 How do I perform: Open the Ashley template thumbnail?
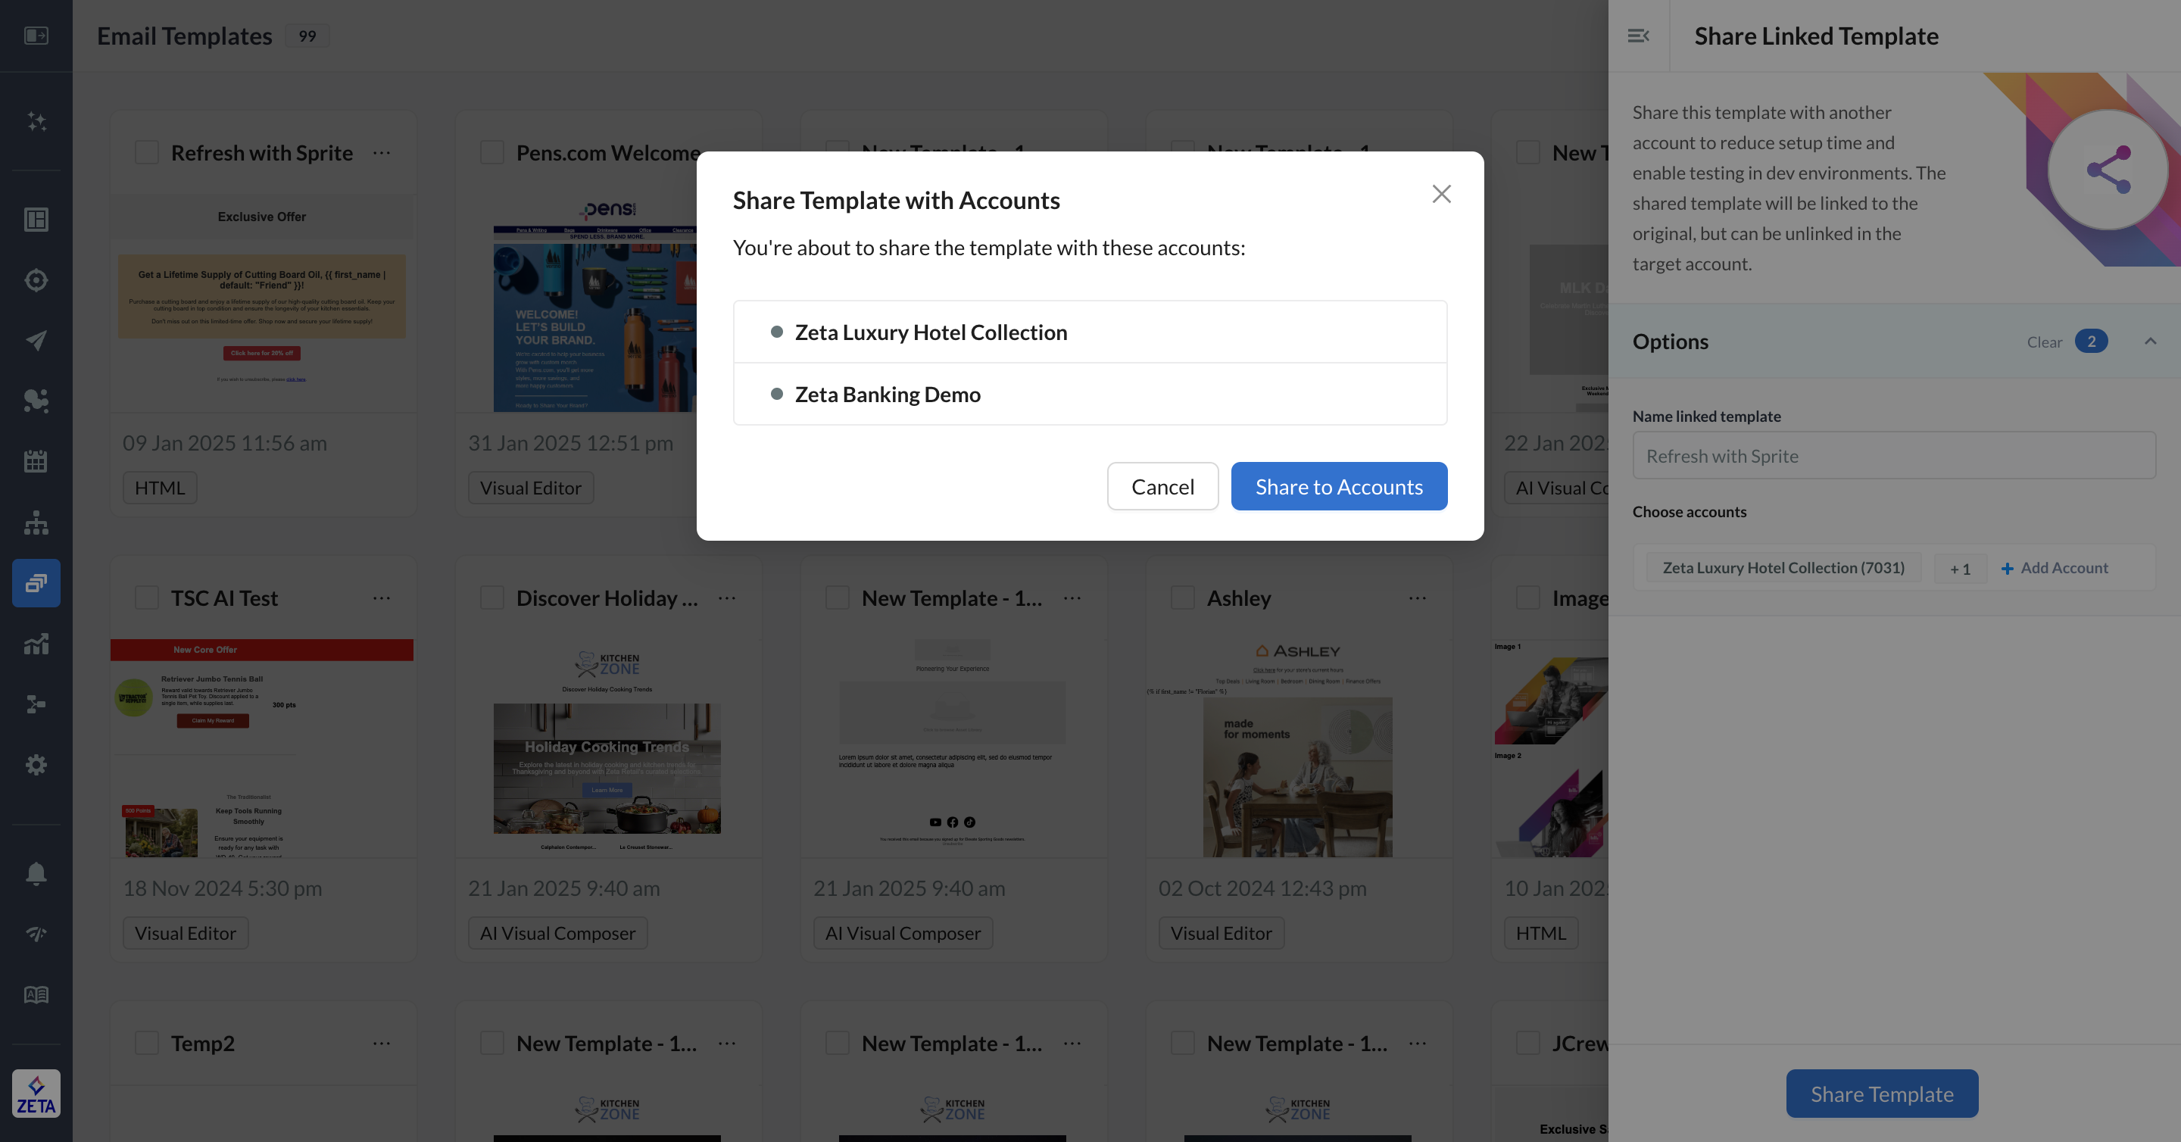(1297, 748)
